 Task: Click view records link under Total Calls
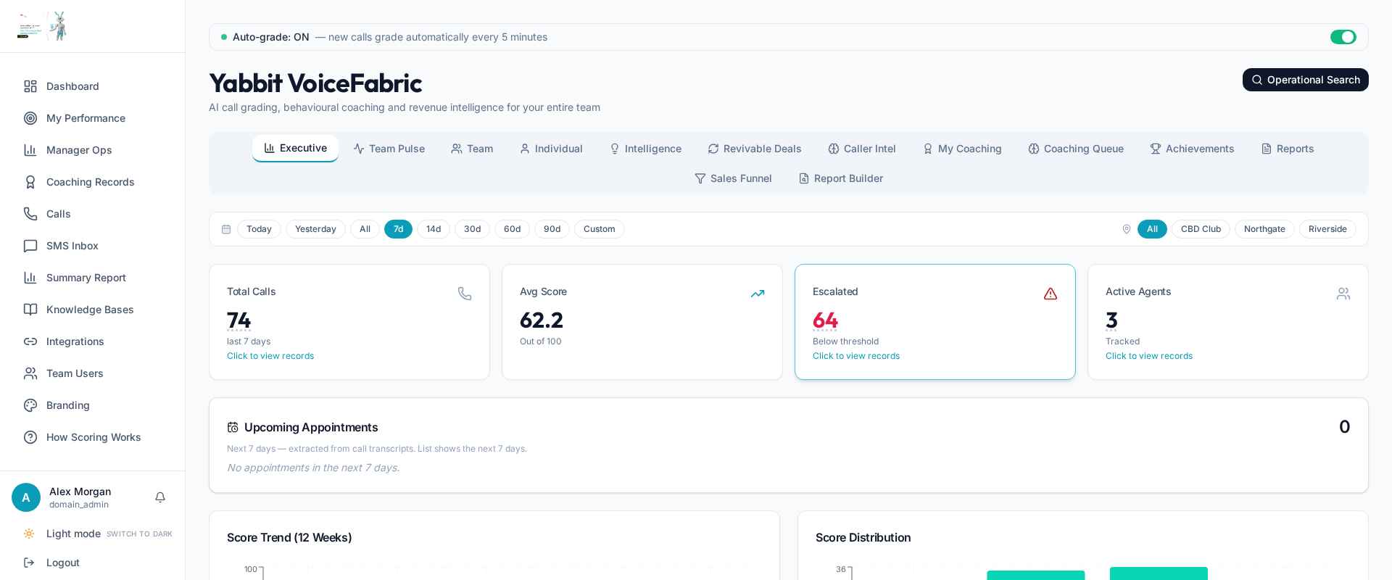(270, 356)
